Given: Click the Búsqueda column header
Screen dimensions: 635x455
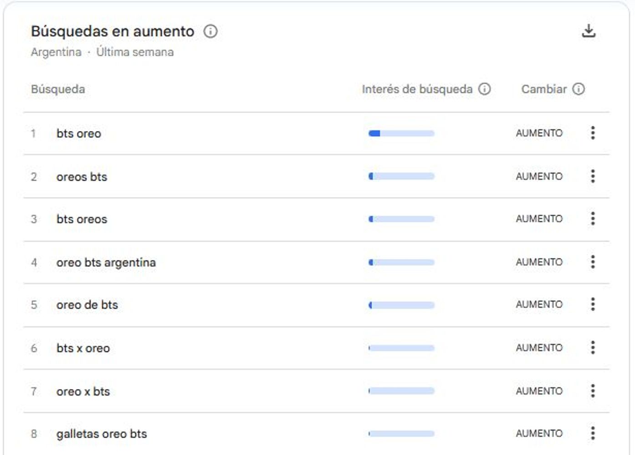Looking at the screenshot, I should 58,89.
